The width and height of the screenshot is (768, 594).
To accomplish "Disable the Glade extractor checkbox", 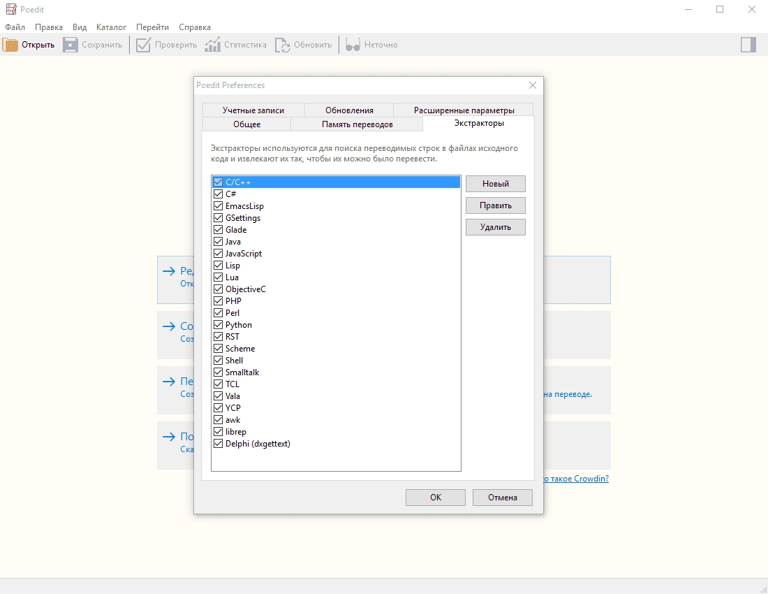I will coord(218,229).
